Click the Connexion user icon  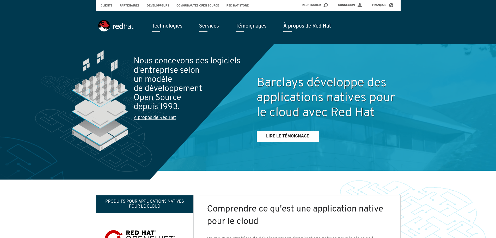360,5
